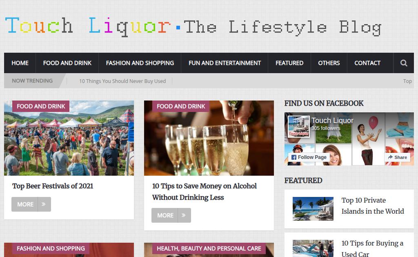Open trending link 10 Things Never Buy Used
The width and height of the screenshot is (418, 257).
pyautogui.click(x=122, y=81)
